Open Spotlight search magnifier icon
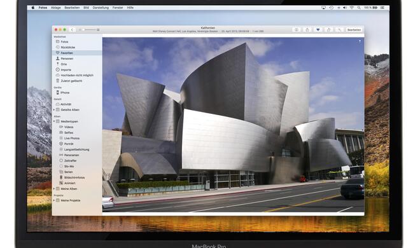This screenshot has height=248, width=420. tap(359, 8)
